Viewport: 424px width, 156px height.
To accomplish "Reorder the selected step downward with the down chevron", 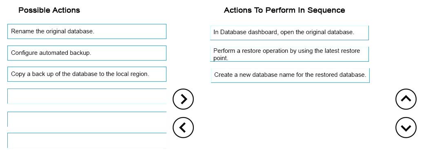I will (x=406, y=128).
